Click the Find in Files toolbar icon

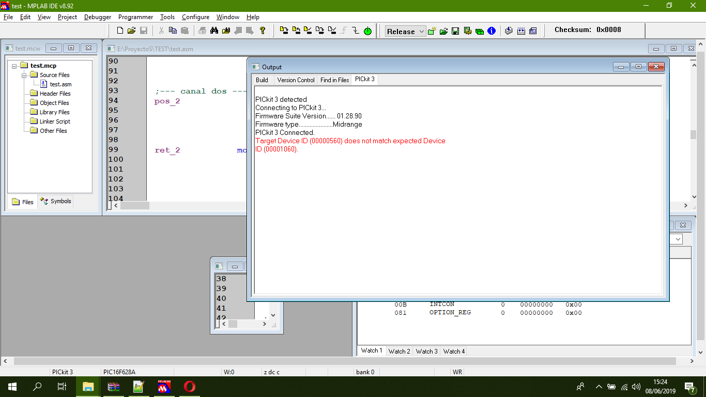click(226, 30)
